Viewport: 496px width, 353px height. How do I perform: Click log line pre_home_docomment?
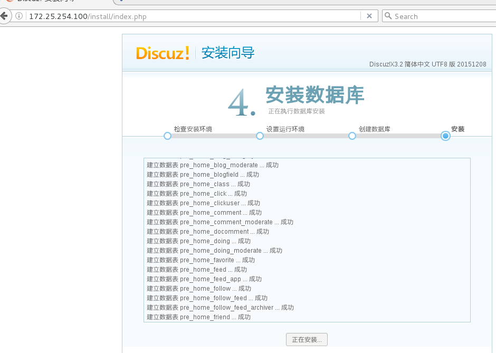tap(208, 232)
